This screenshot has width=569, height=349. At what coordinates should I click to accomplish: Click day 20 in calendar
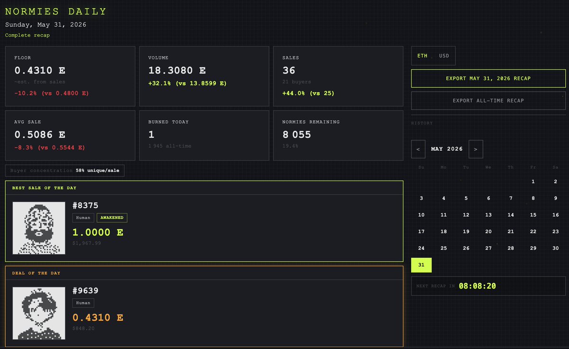click(488, 232)
